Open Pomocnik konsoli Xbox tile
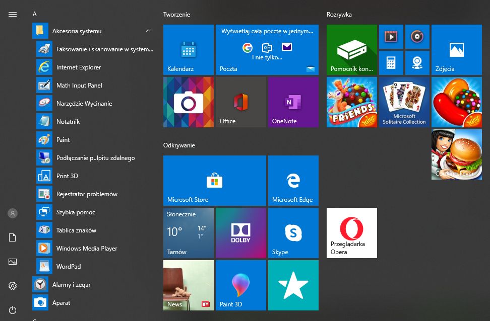 point(352,50)
